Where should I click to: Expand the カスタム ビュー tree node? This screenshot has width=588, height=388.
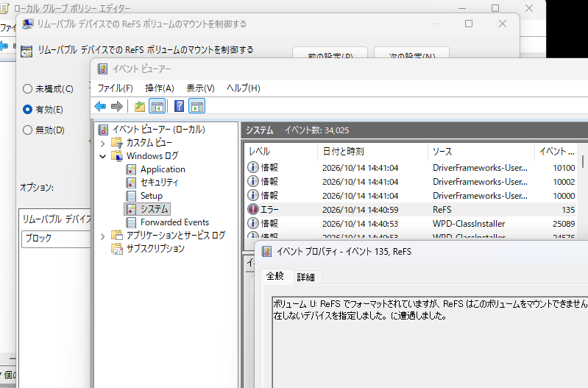(x=103, y=143)
